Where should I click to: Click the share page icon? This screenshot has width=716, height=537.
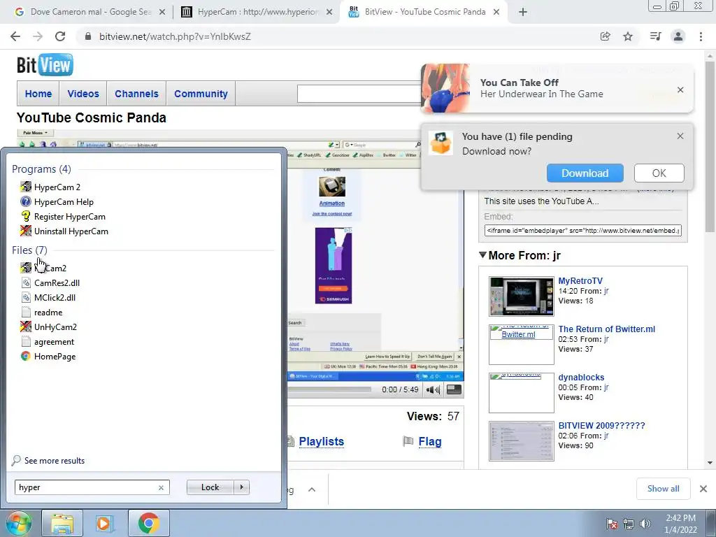pos(605,36)
